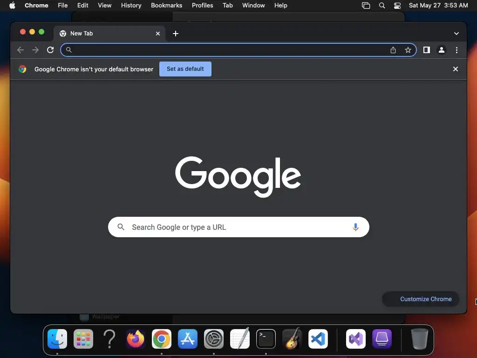
Task: Select the New Tab tab
Action: [109, 34]
